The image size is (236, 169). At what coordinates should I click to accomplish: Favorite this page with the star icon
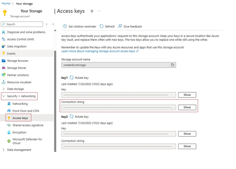[x=92, y=11]
